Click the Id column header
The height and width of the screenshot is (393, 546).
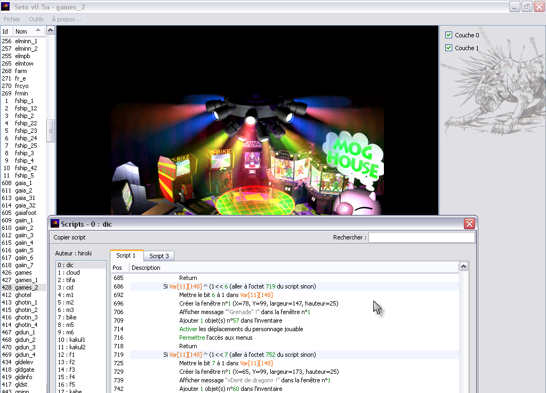[6, 31]
